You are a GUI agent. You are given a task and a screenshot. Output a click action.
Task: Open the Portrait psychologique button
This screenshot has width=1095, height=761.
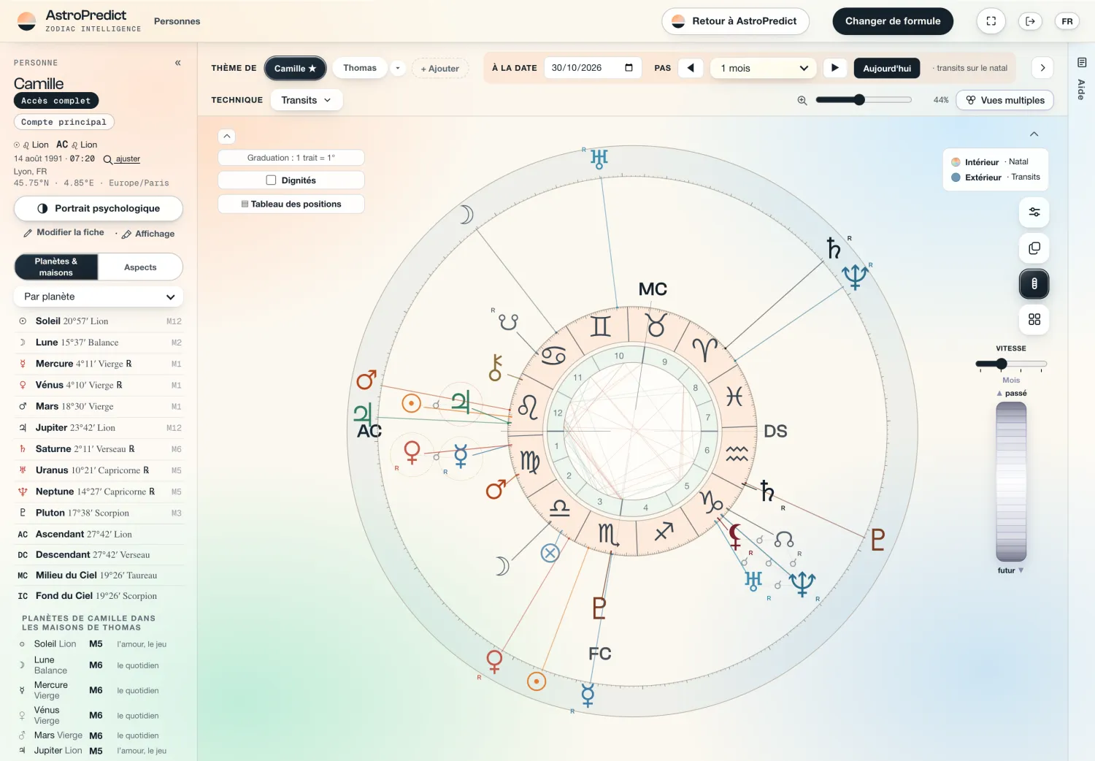click(99, 208)
